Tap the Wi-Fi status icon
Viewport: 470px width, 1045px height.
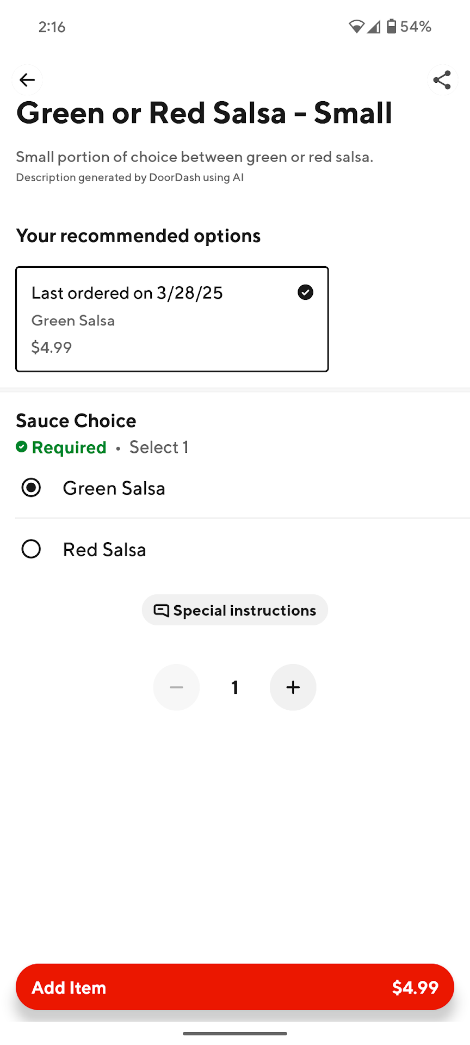coord(356,26)
